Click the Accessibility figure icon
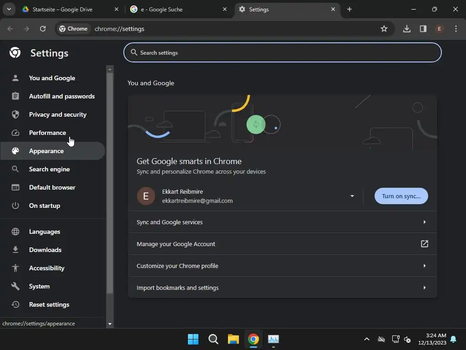The width and height of the screenshot is (466, 350). [x=15, y=268]
